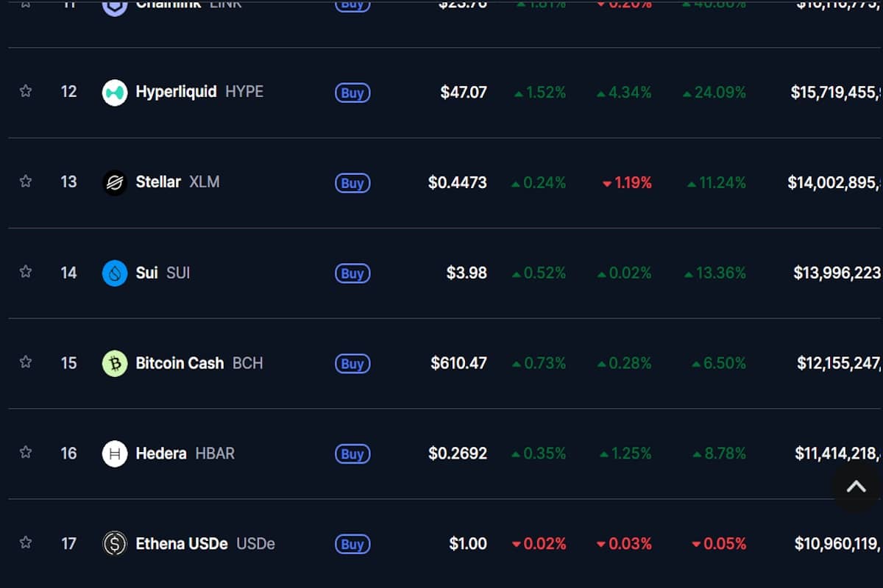Click the Sui water-drop logo icon

tap(115, 273)
